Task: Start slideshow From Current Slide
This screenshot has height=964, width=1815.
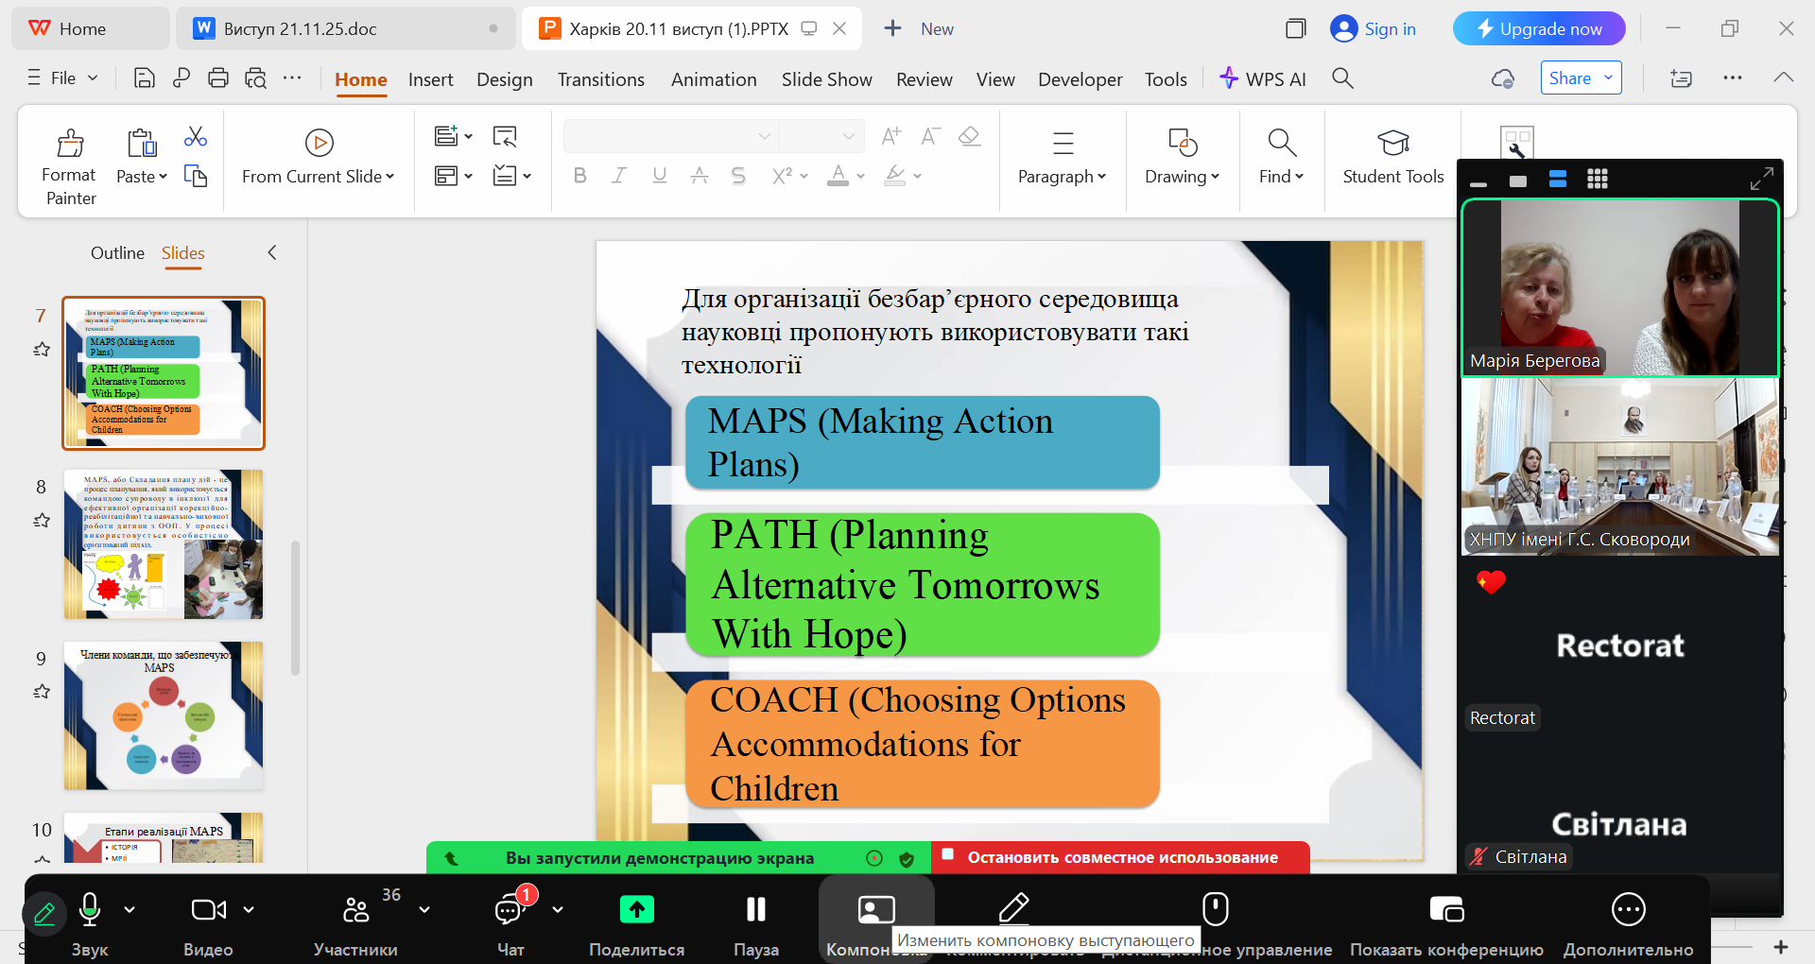Action: pyautogui.click(x=319, y=144)
